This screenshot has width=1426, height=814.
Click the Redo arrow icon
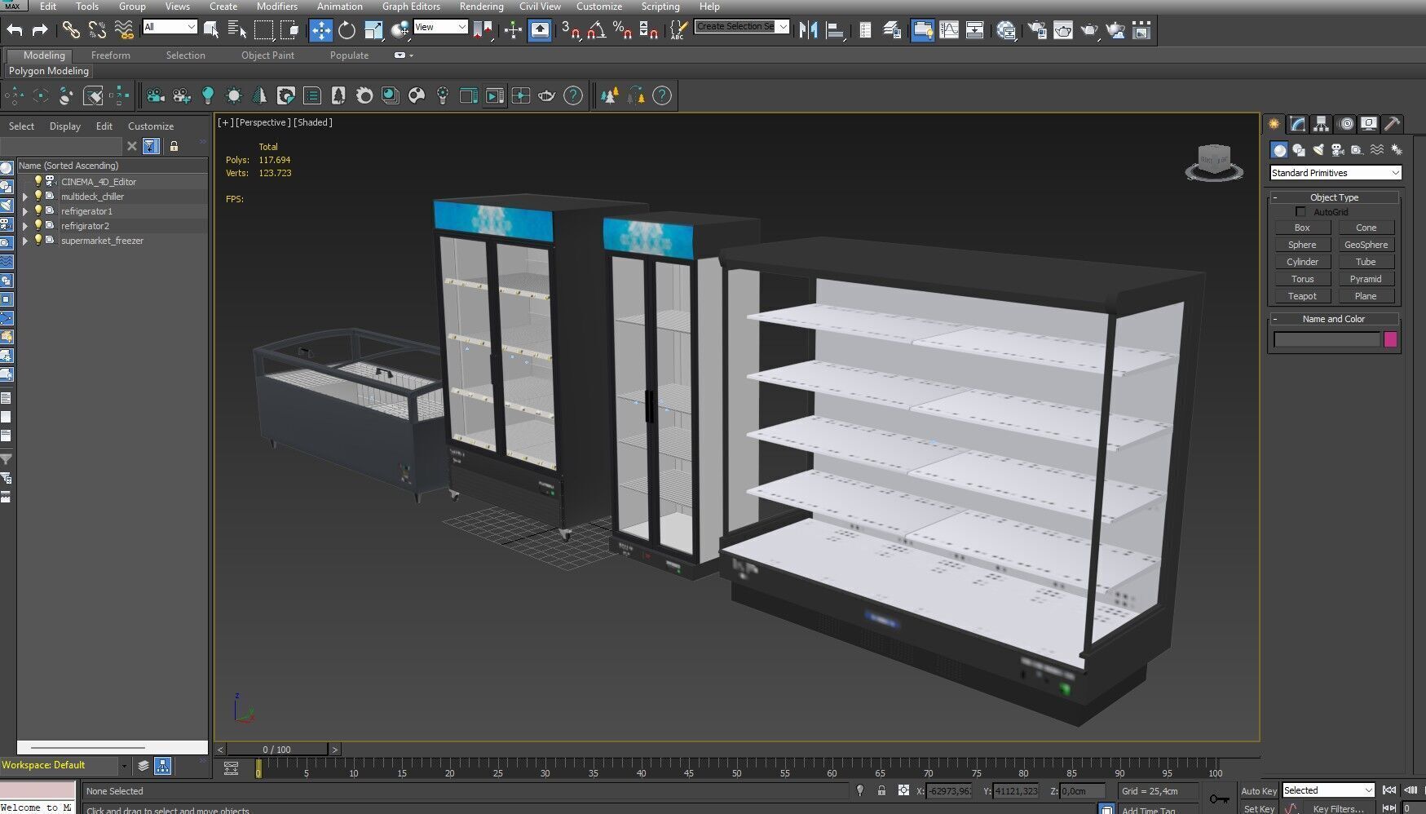40,30
